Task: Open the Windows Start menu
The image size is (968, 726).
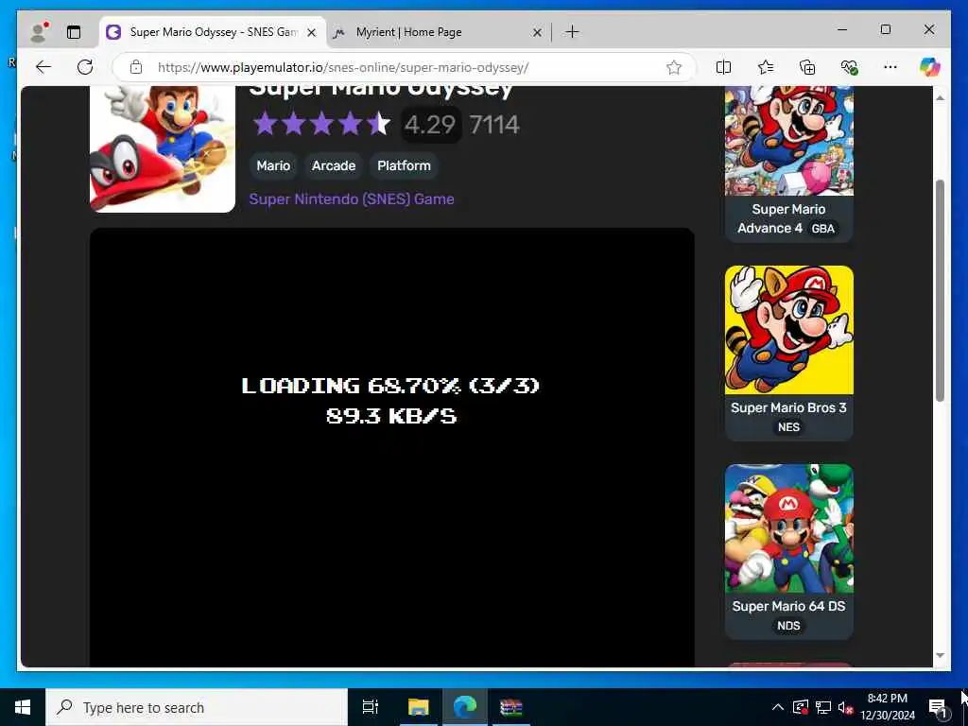Action: (23, 707)
